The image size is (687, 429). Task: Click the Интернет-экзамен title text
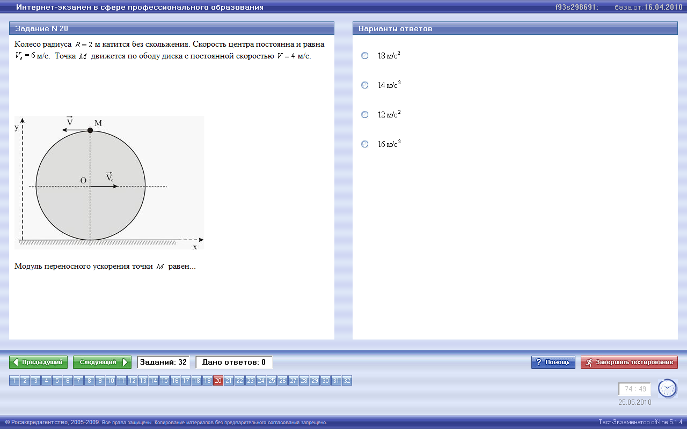coord(140,8)
